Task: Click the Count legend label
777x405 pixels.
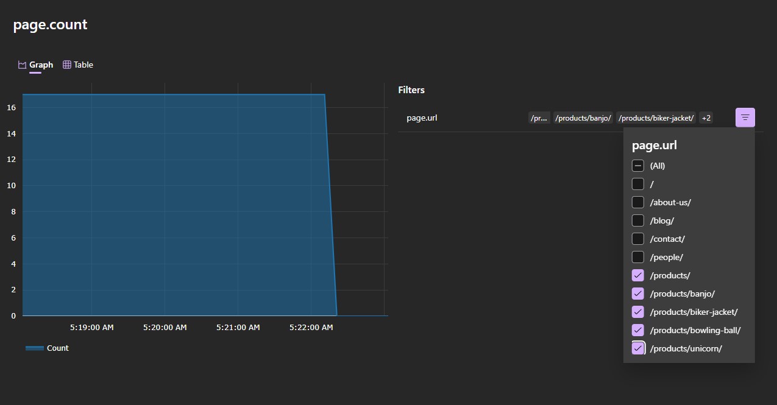Action: pyautogui.click(x=58, y=348)
